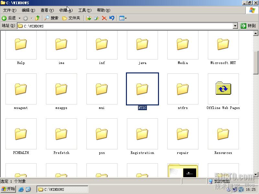Launch Internet Explorer from quick launch
259x194 pixels.
[x=21, y=189]
